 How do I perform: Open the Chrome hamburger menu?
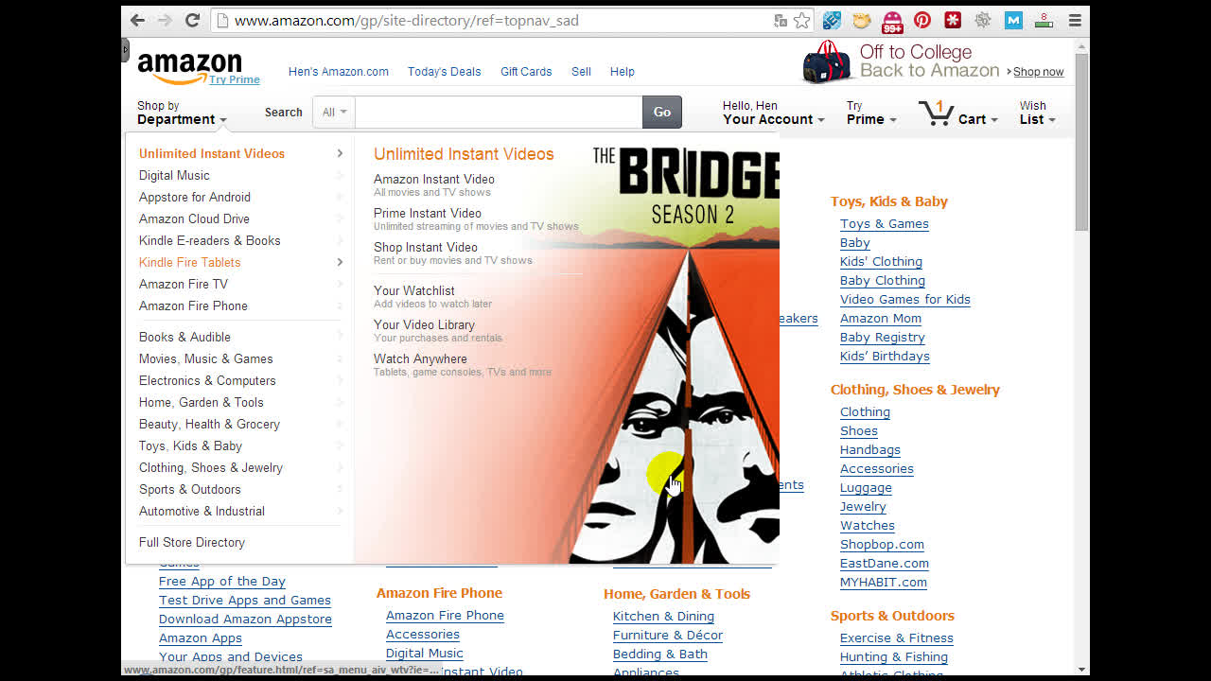[x=1075, y=20]
